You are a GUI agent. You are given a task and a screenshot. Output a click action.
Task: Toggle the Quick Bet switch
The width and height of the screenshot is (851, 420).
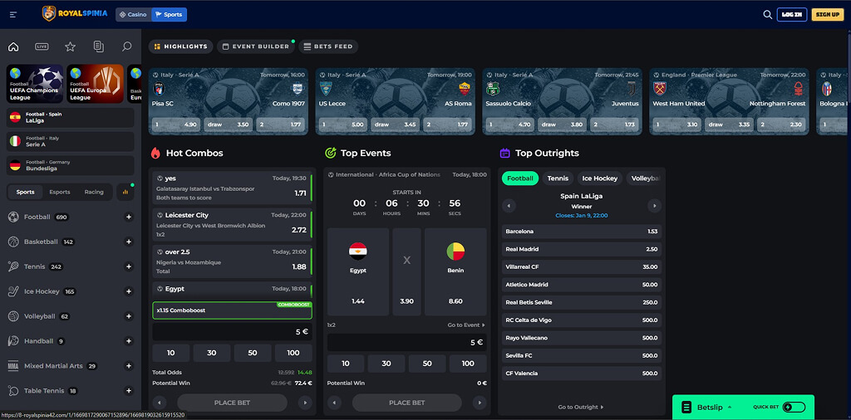click(x=794, y=407)
